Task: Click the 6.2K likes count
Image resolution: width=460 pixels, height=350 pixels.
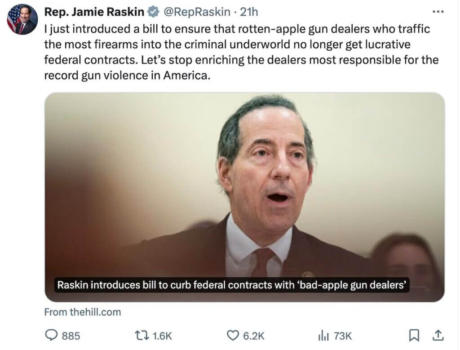Action: (253, 335)
